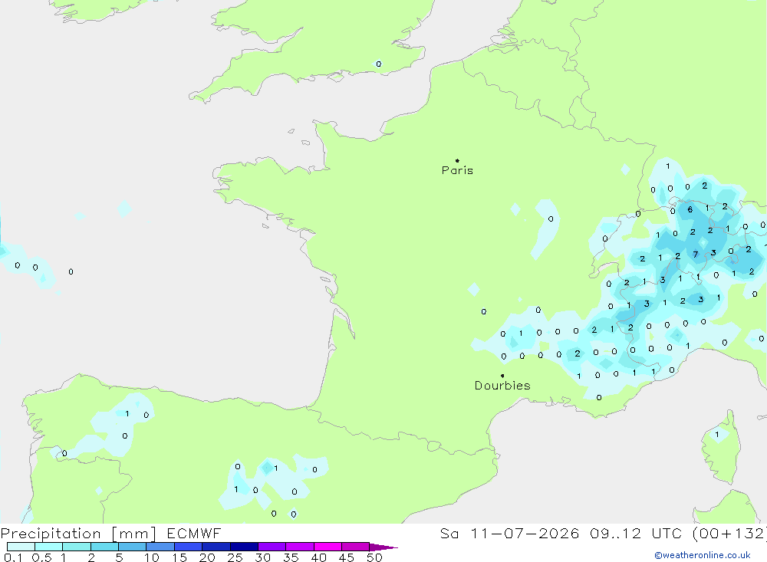Select the Dourbies town label
This screenshot has width=767, height=562.
click(x=502, y=386)
